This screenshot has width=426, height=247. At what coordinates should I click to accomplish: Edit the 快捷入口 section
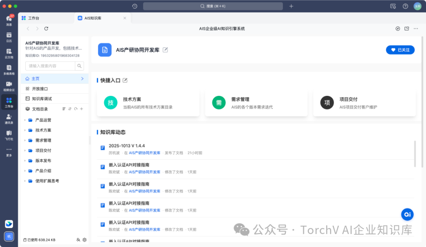pyautogui.click(x=125, y=80)
